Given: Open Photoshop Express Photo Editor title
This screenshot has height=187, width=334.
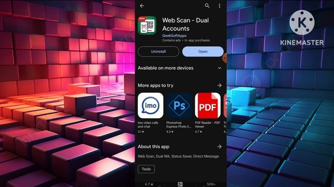Looking at the screenshot, I should [x=178, y=125].
